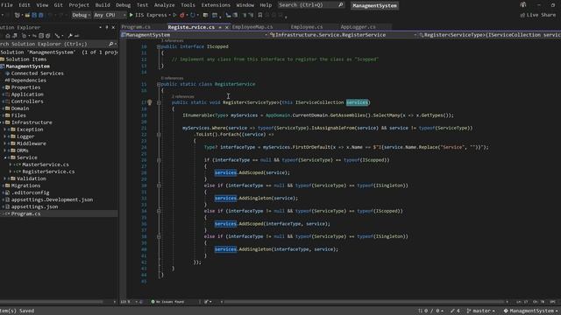Click the browser refresh toolbar icon

tap(193, 15)
